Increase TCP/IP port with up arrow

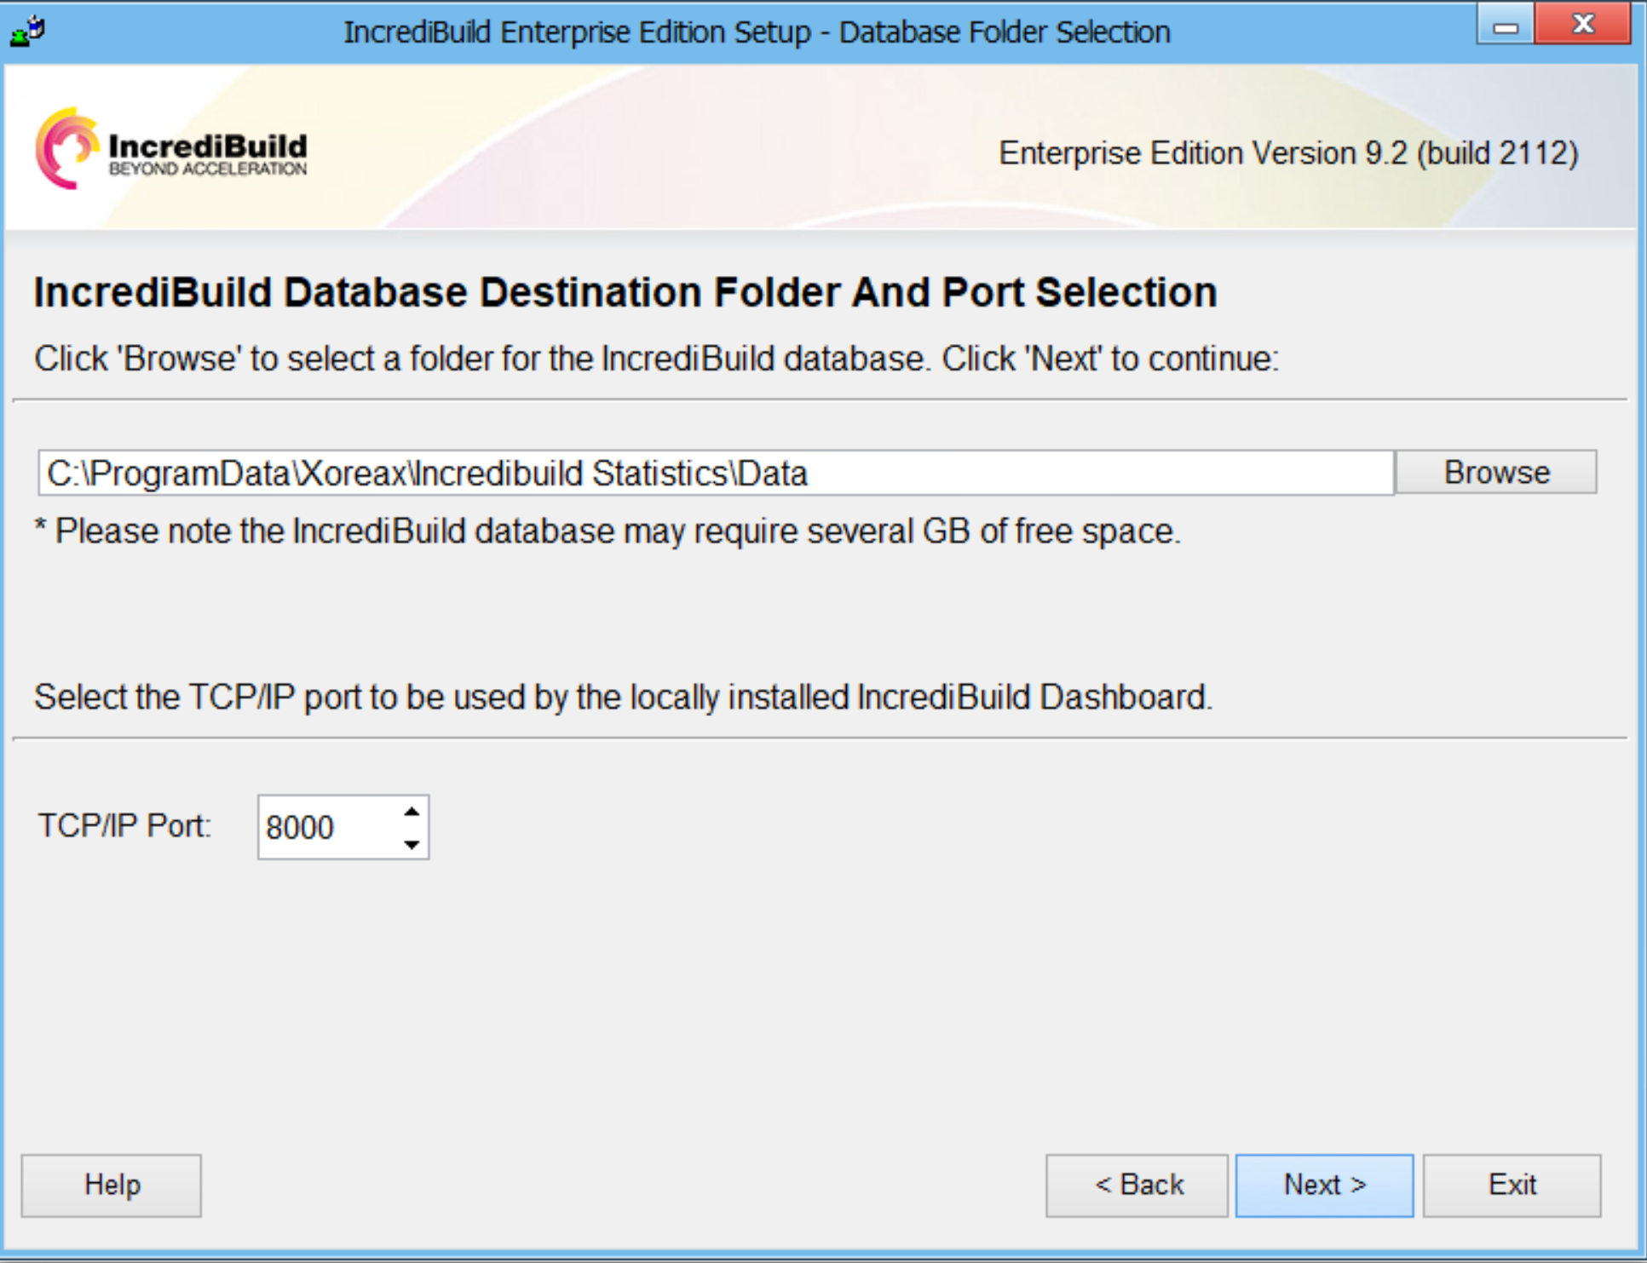412,812
